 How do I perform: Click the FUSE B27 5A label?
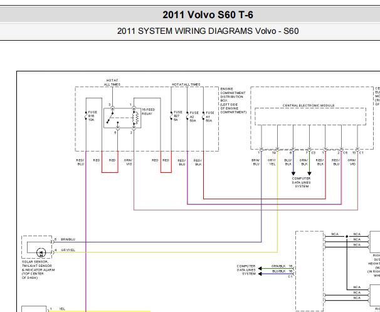pos(177,116)
